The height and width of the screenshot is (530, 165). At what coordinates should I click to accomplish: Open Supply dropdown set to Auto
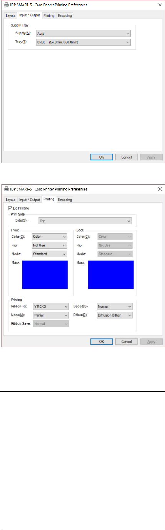(x=83, y=34)
